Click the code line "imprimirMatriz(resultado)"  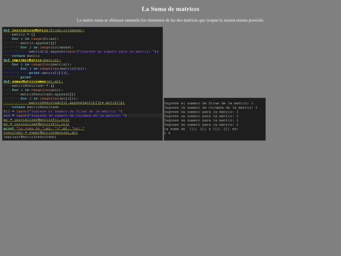click(30, 137)
